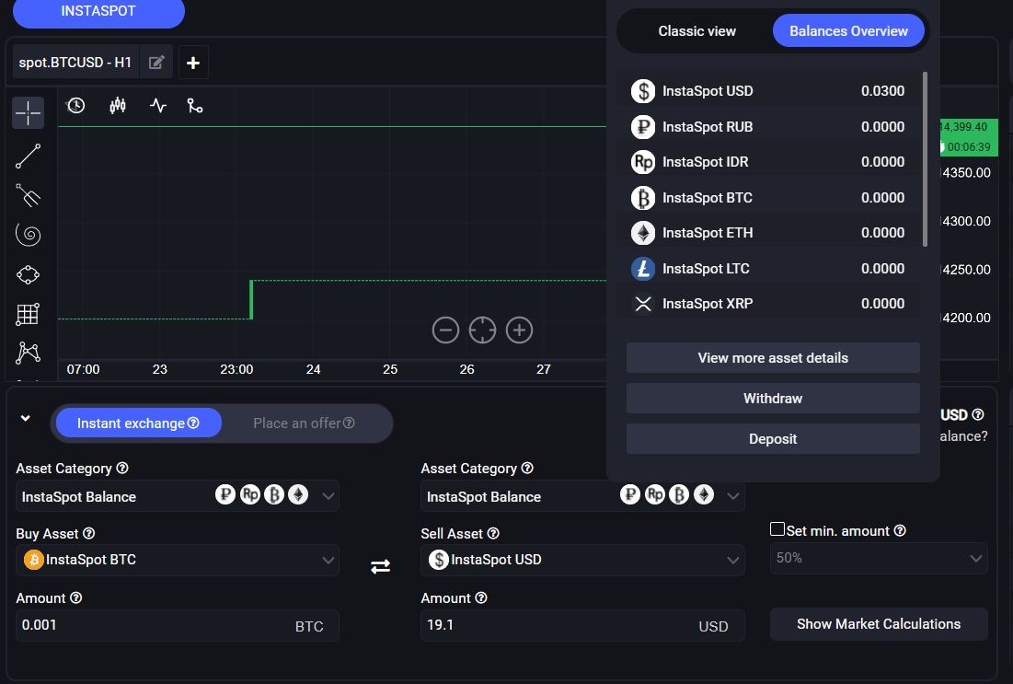Viewport: 1013px width, 684px height.
Task: Swap buy and sell assets arrows
Action: pos(381,566)
